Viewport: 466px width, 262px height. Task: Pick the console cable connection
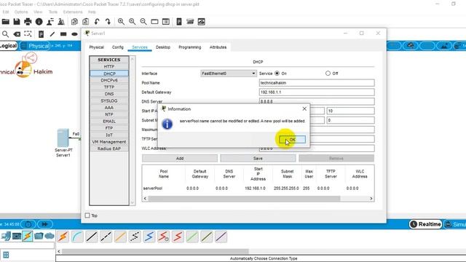pyautogui.click(x=77, y=237)
